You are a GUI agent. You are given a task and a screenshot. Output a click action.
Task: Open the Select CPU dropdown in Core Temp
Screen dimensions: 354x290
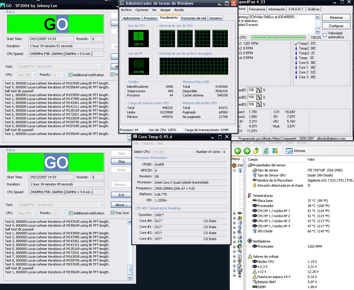tap(192, 152)
